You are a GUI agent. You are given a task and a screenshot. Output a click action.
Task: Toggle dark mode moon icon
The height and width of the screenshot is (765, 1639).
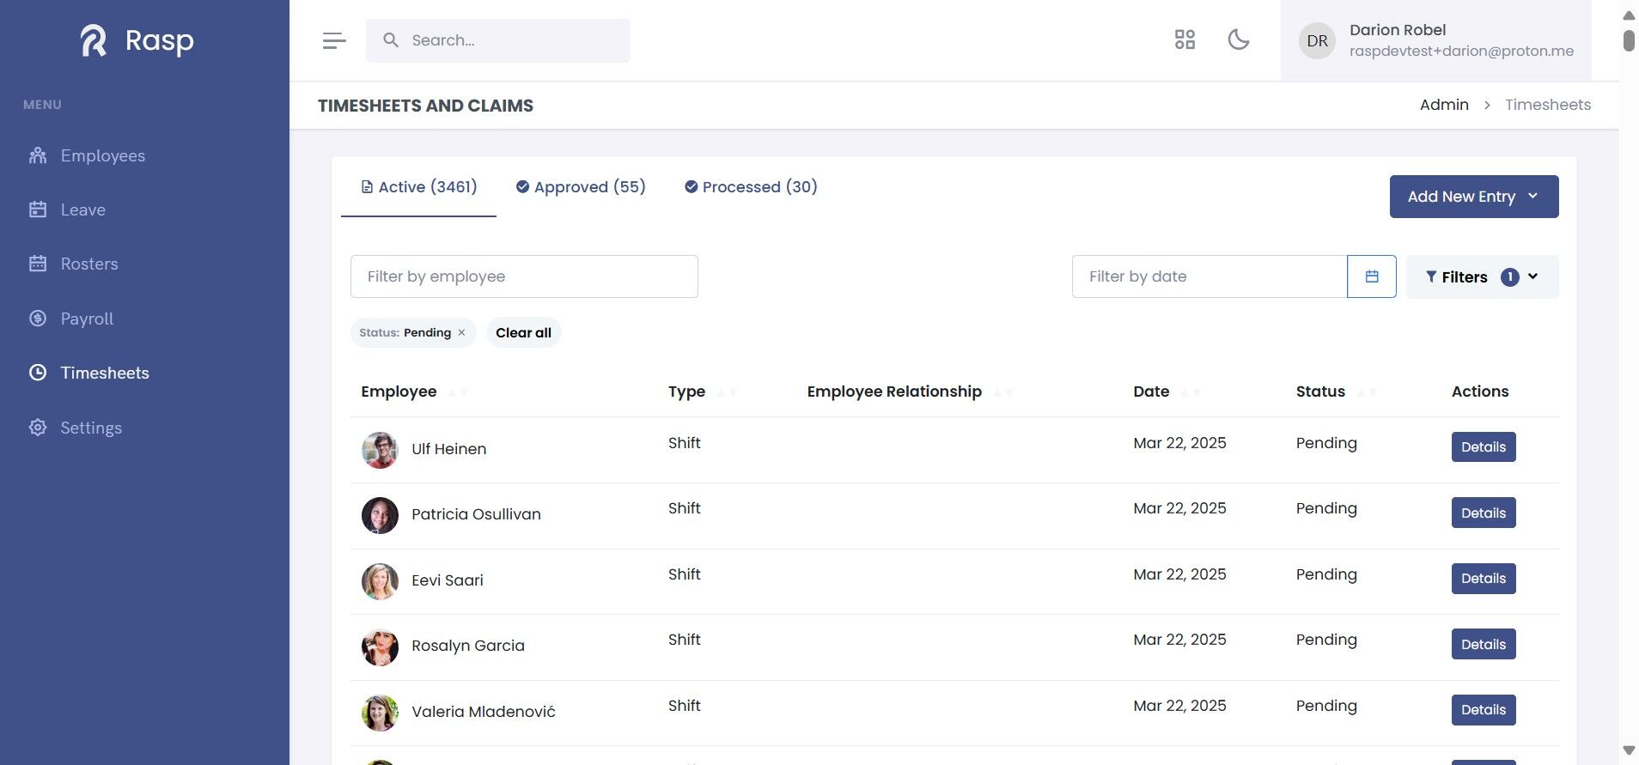[x=1238, y=39]
